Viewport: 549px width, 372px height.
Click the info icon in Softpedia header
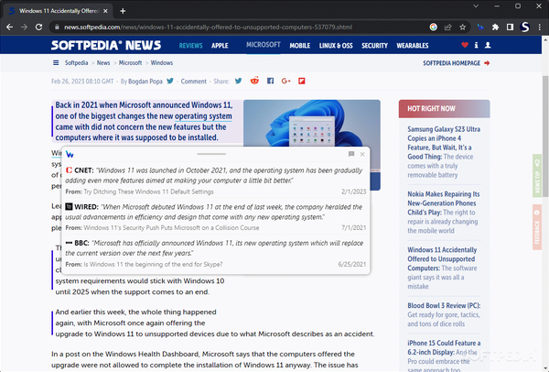[x=476, y=45]
